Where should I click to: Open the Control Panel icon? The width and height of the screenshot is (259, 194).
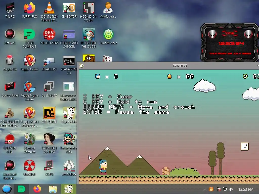pyautogui.click(x=10, y=89)
